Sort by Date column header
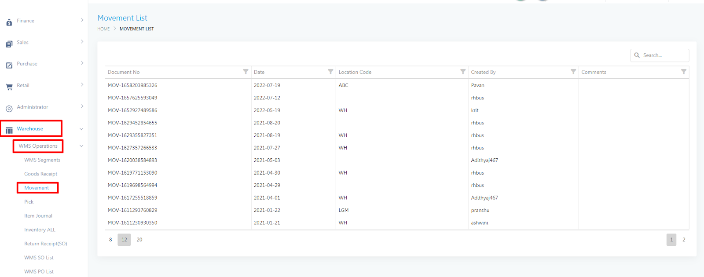 (259, 72)
